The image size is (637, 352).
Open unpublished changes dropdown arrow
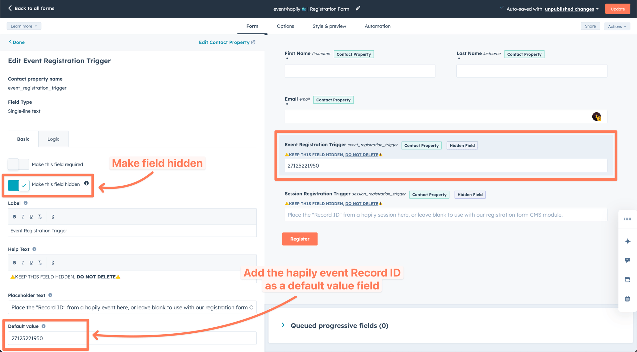pos(597,9)
